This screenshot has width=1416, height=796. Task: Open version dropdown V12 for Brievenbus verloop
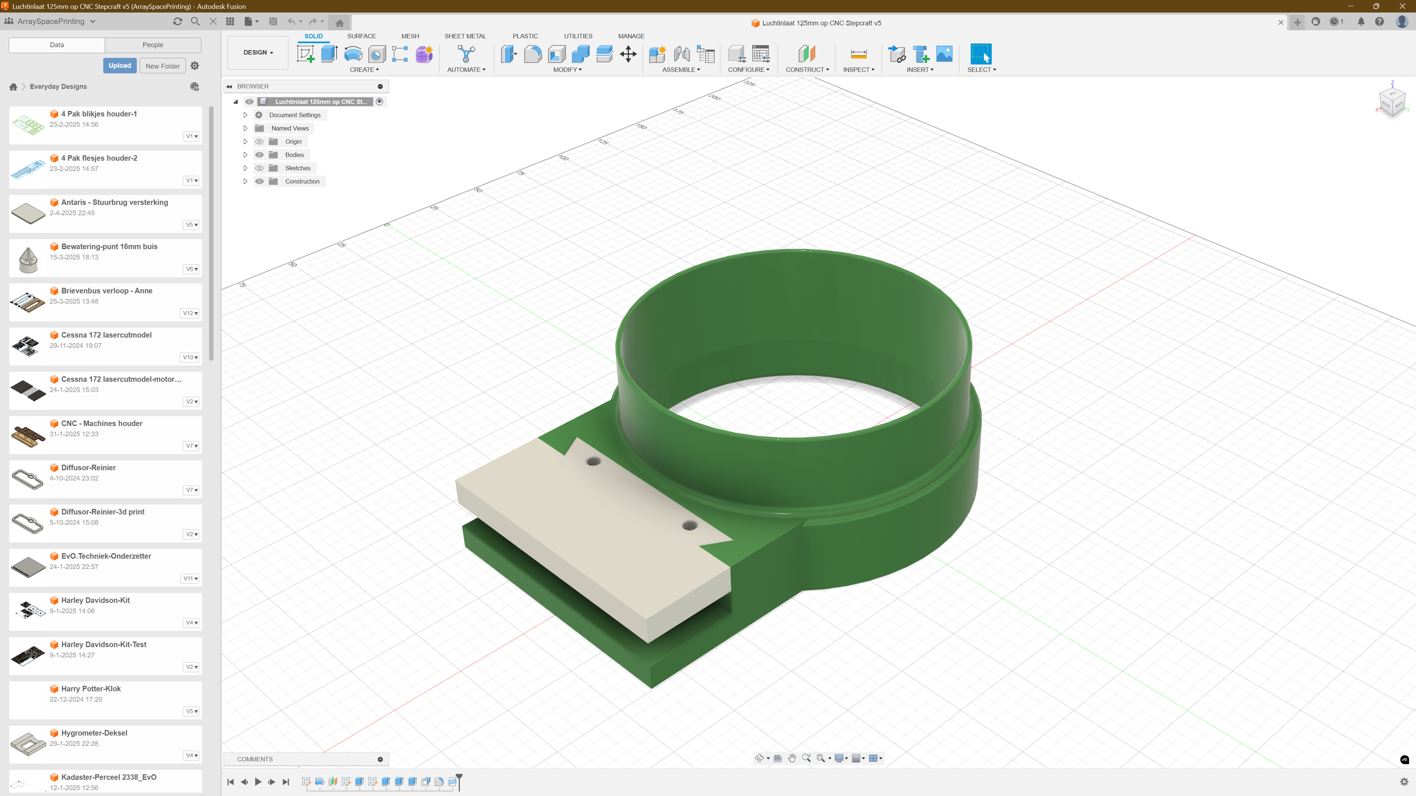190,313
